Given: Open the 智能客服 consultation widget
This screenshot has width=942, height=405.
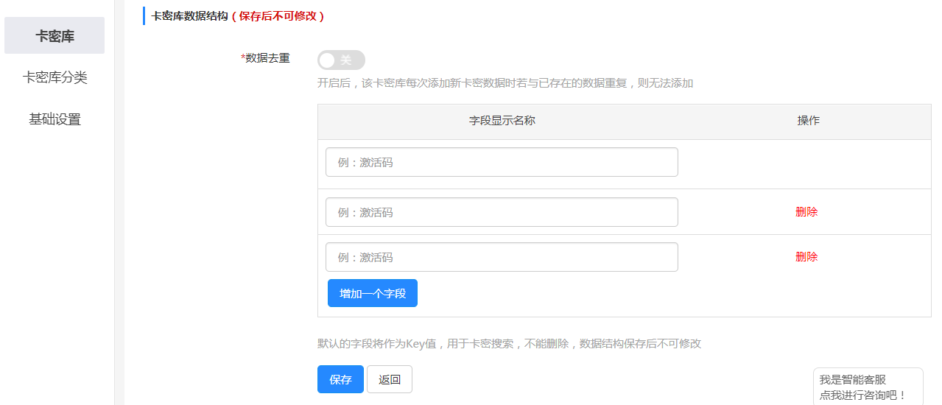Looking at the screenshot, I should point(868,387).
